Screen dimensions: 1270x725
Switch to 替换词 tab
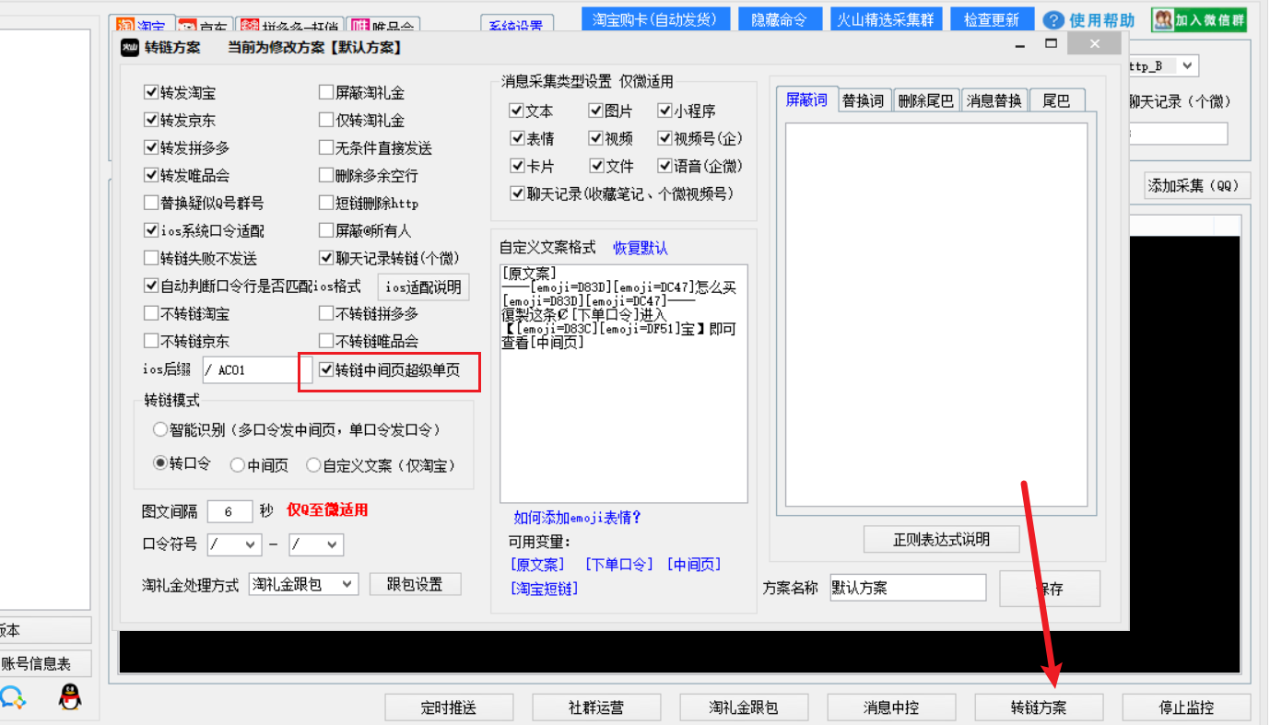click(x=864, y=101)
